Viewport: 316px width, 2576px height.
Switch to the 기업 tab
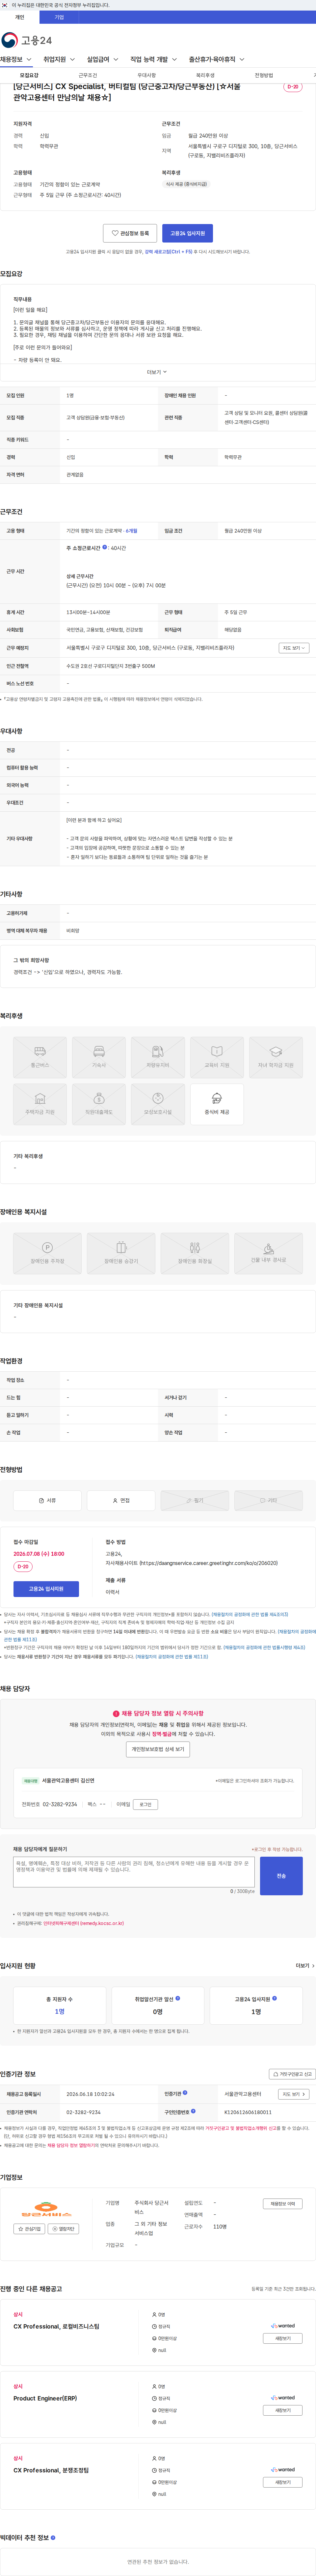[59, 17]
